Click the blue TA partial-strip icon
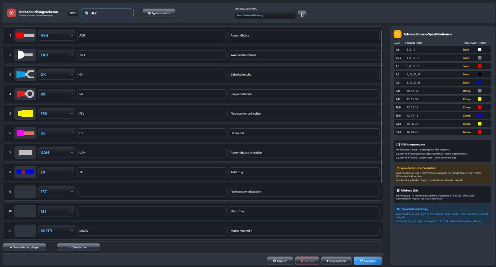This screenshot has height=267, width=496. click(25, 172)
